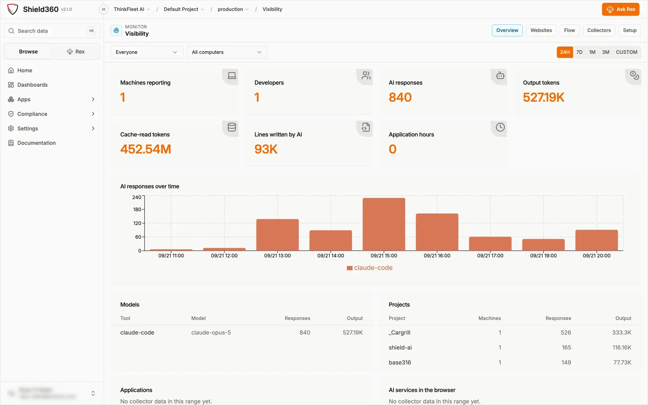
Task: Select the 3M time range
Action: [606, 52]
